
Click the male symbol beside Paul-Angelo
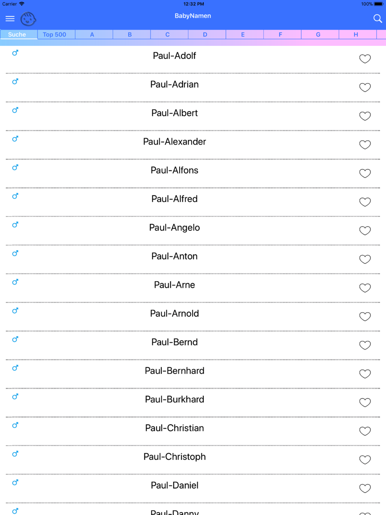(x=15, y=225)
